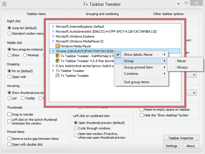Select Open with radio under Dropping
Viewport: 205px width, 154px height.
tap(9, 77)
